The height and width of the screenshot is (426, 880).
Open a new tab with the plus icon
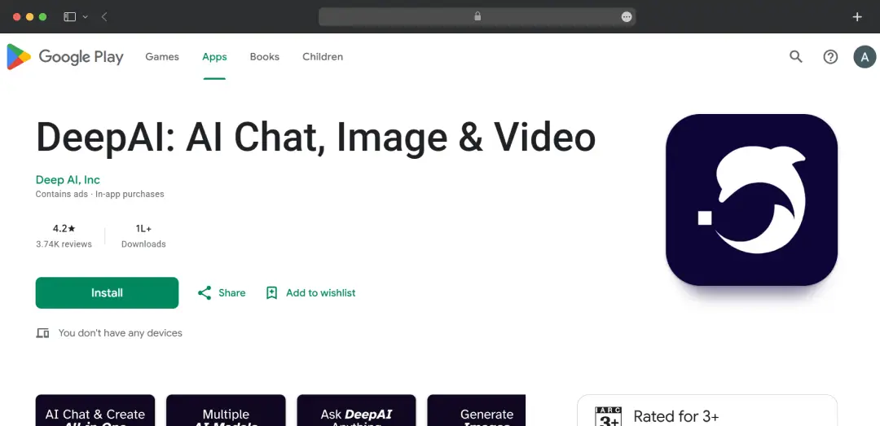857,17
